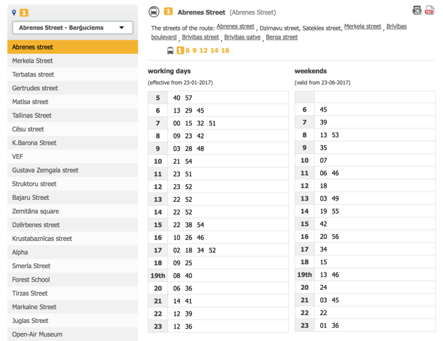Open the Merkela street link in the route description
Screen dimensions: 443x341
point(363,26)
